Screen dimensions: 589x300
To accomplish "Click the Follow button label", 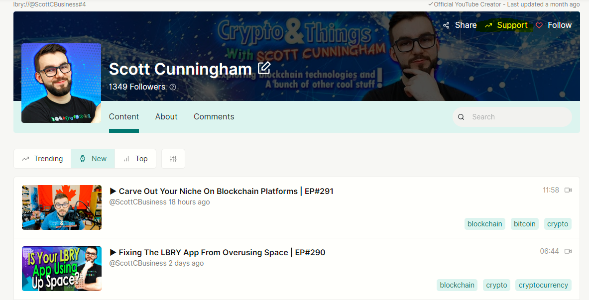I will tap(560, 25).
